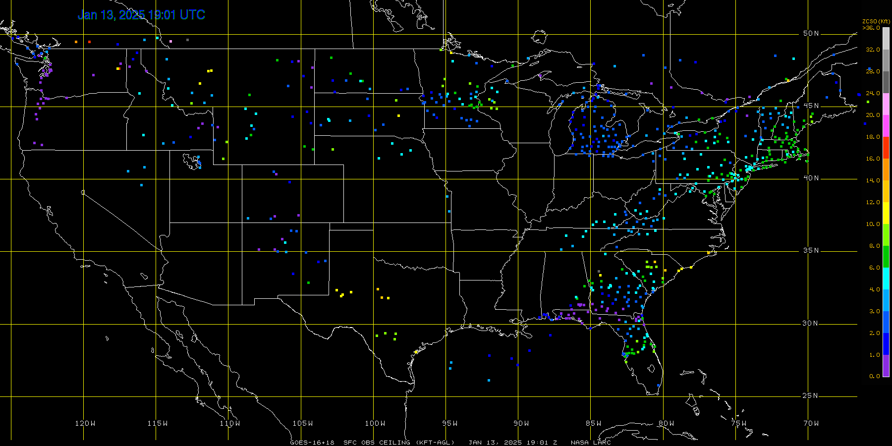Click the '120W' longitude label
This screenshot has height=446, width=892.
point(85,423)
